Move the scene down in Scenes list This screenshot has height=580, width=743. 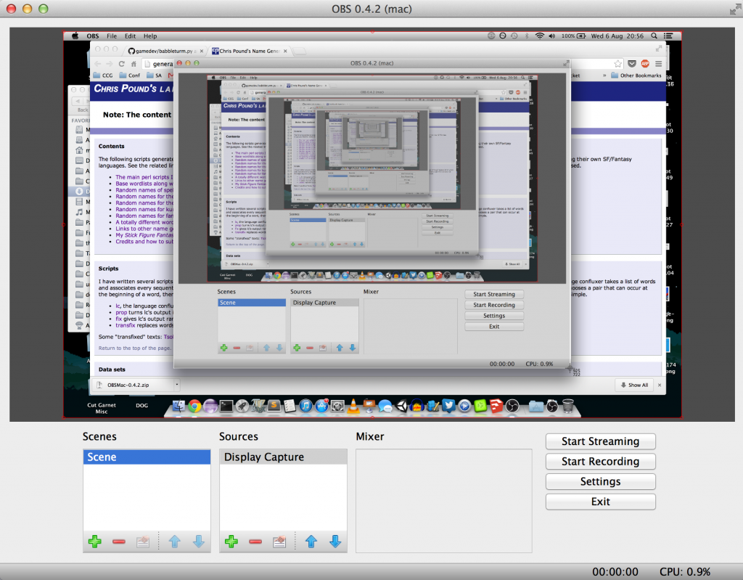coord(199,541)
